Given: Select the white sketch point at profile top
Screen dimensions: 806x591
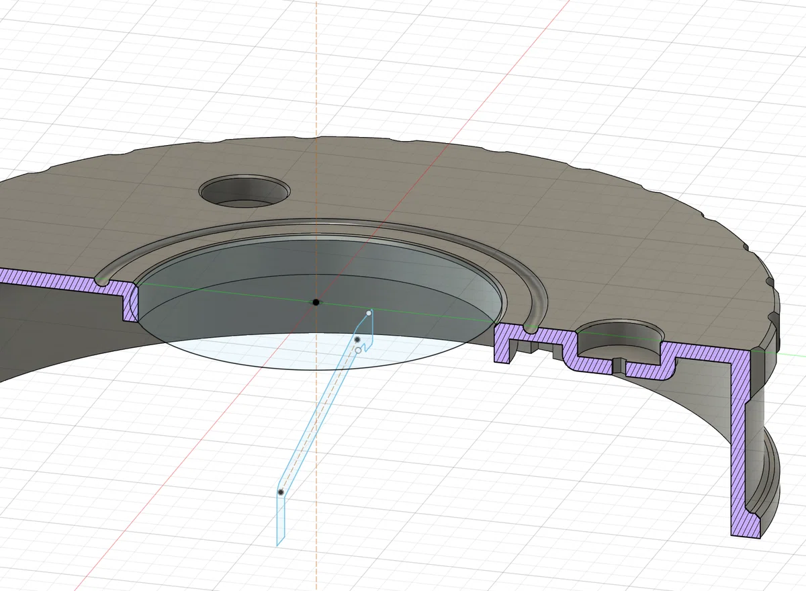Looking at the screenshot, I should 369,313.
